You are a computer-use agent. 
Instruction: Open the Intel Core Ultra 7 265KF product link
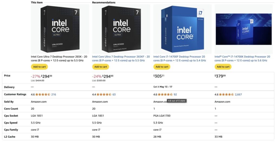(121, 58)
